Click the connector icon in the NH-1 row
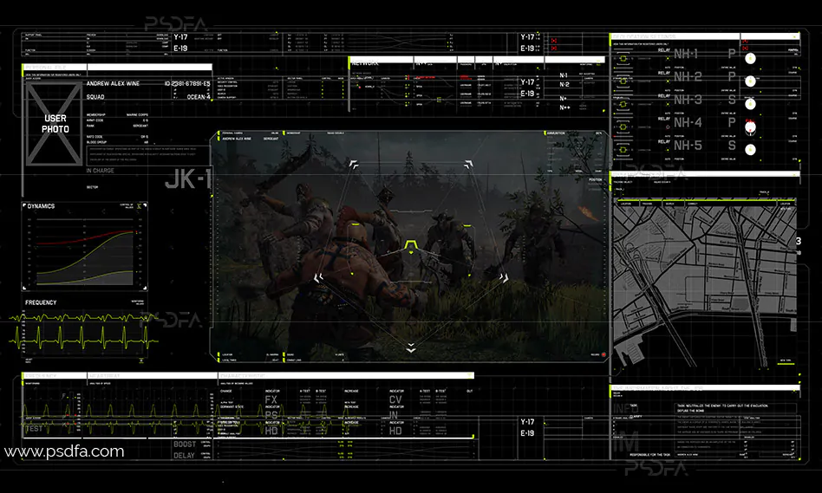 [x=623, y=59]
